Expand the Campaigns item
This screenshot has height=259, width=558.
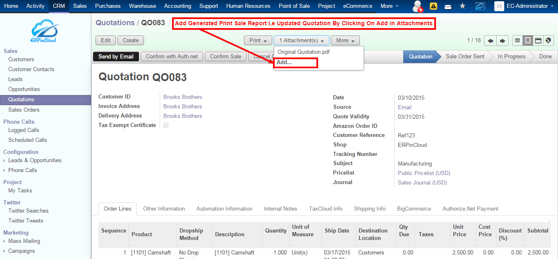tap(22, 251)
